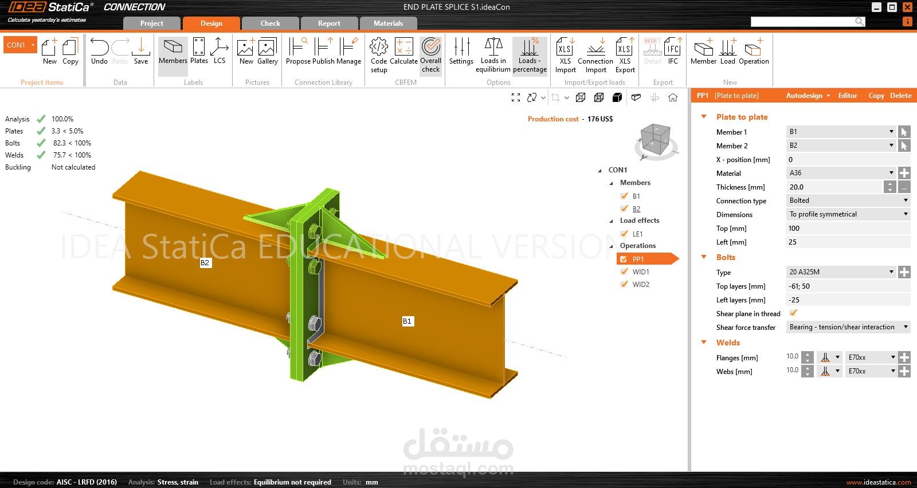Open the Autodesign menu
This screenshot has width=917, height=488.
[x=808, y=96]
